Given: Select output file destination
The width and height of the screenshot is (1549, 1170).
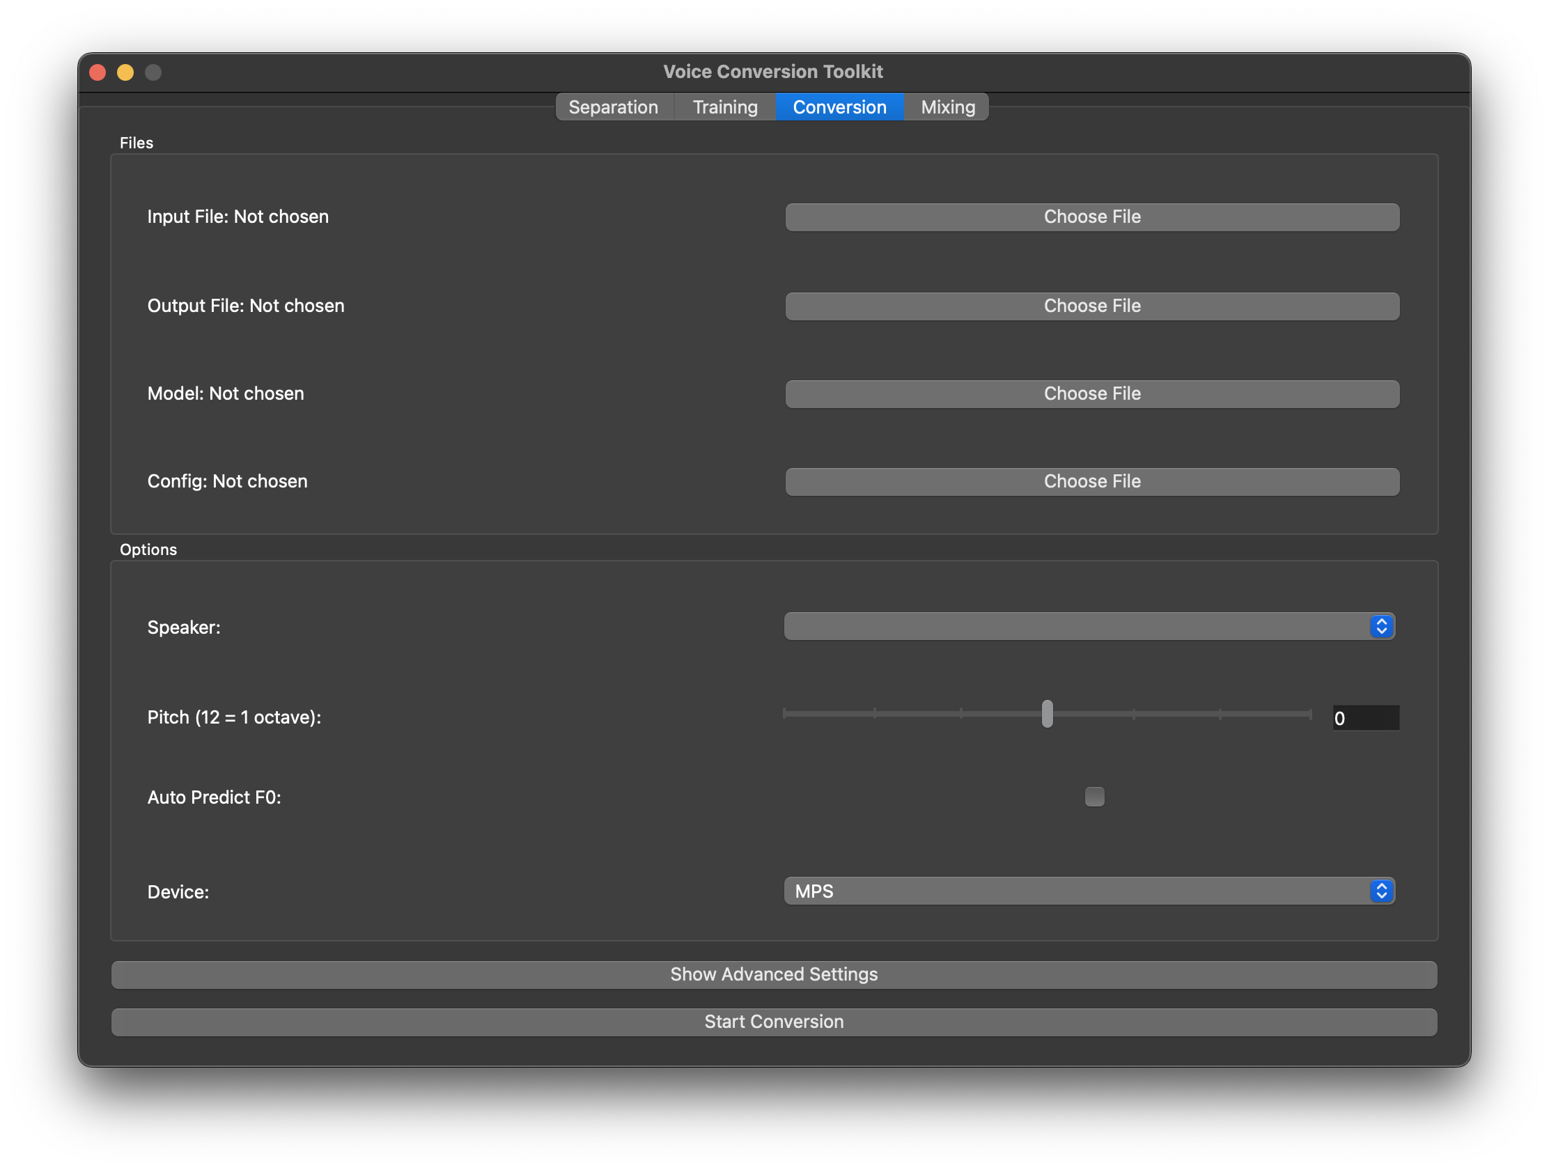Looking at the screenshot, I should pos(1091,305).
